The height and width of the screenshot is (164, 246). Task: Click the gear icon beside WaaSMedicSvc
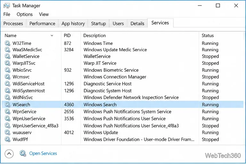coord(7,50)
